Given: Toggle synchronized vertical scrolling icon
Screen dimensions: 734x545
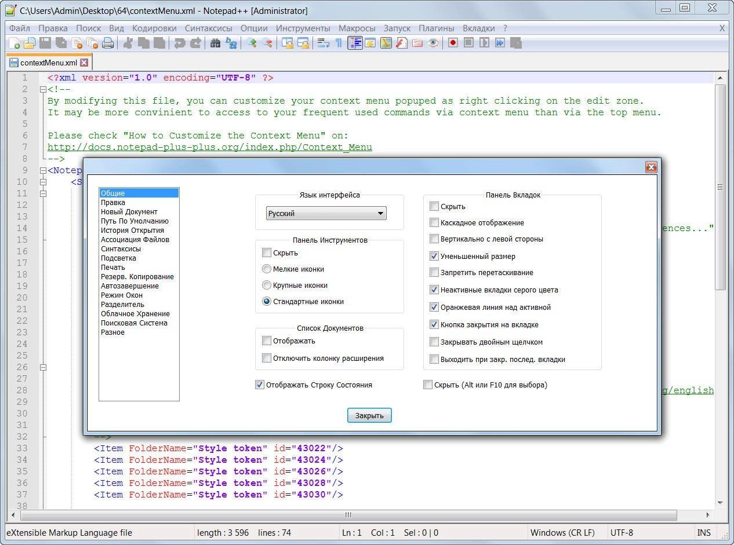Looking at the screenshot, I should point(288,43).
